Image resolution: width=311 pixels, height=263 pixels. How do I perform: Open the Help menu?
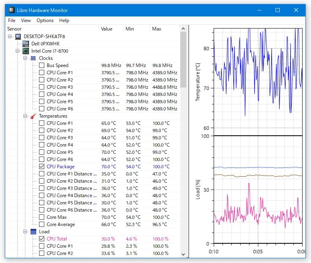pyautogui.click(x=64, y=20)
